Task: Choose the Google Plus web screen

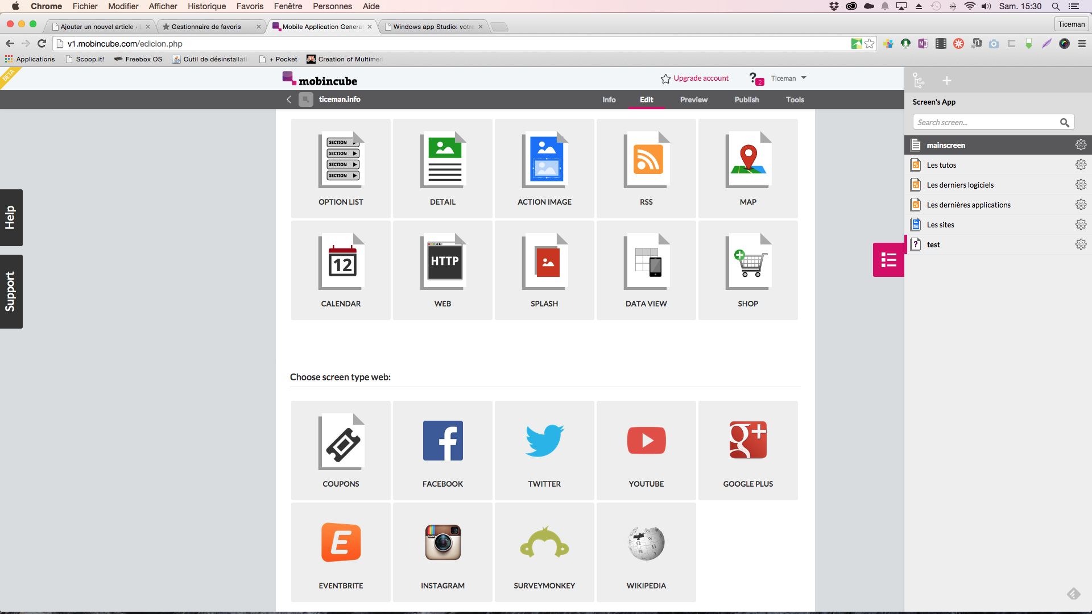Action: 748,450
